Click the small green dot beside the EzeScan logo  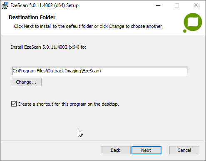[185, 31]
